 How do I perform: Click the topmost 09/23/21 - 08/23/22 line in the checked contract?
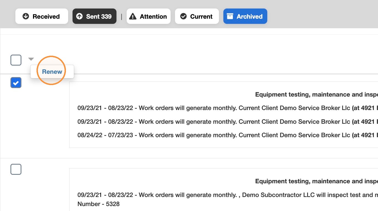pyautogui.click(x=228, y=108)
